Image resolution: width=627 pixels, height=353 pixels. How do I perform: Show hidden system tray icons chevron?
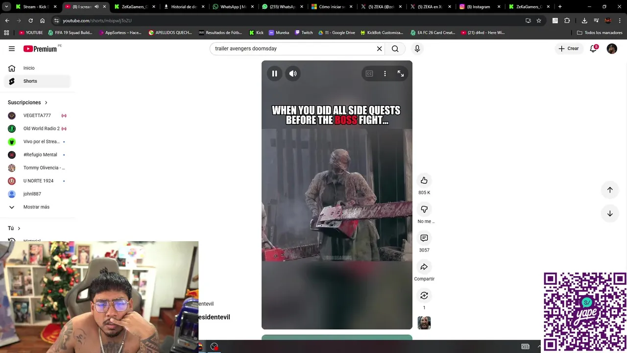point(539,347)
